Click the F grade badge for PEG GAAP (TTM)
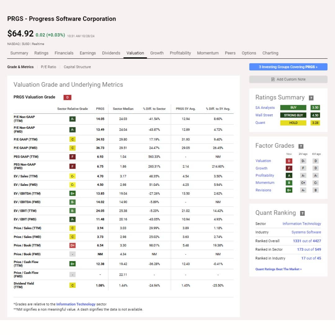The width and height of the screenshot is (335, 335). click(x=72, y=157)
